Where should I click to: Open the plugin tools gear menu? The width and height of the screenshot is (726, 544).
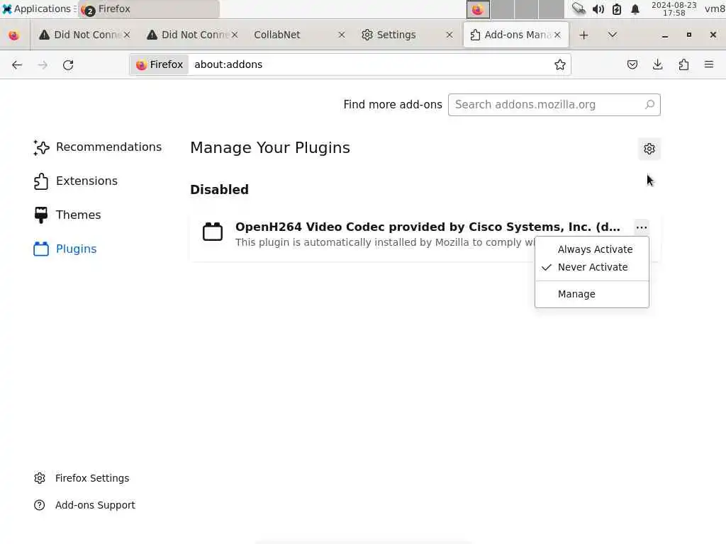pyautogui.click(x=649, y=149)
